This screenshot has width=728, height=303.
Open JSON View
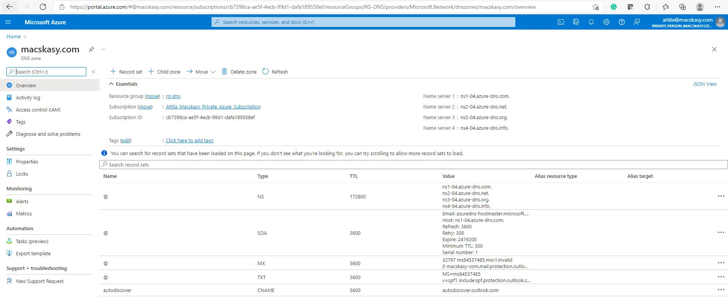(x=704, y=84)
